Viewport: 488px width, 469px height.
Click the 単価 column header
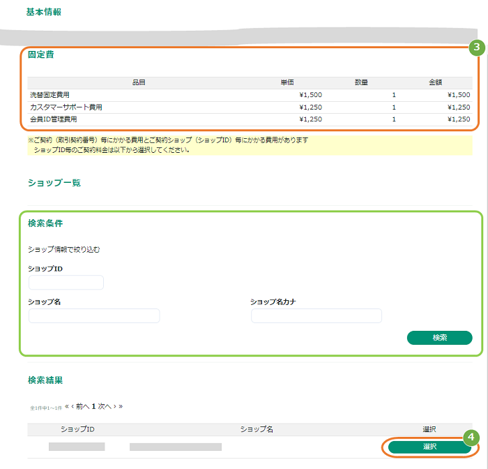click(x=287, y=82)
